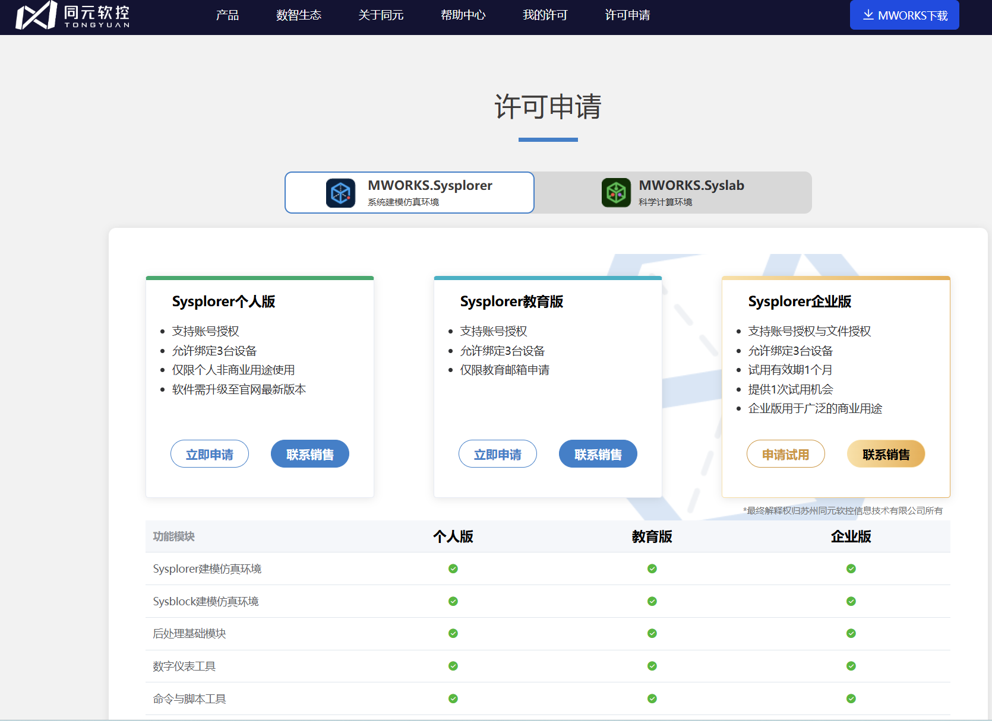The image size is (992, 721).
Task: Click the 支持账号授权与文件授权 bullet text
Action: 810,331
